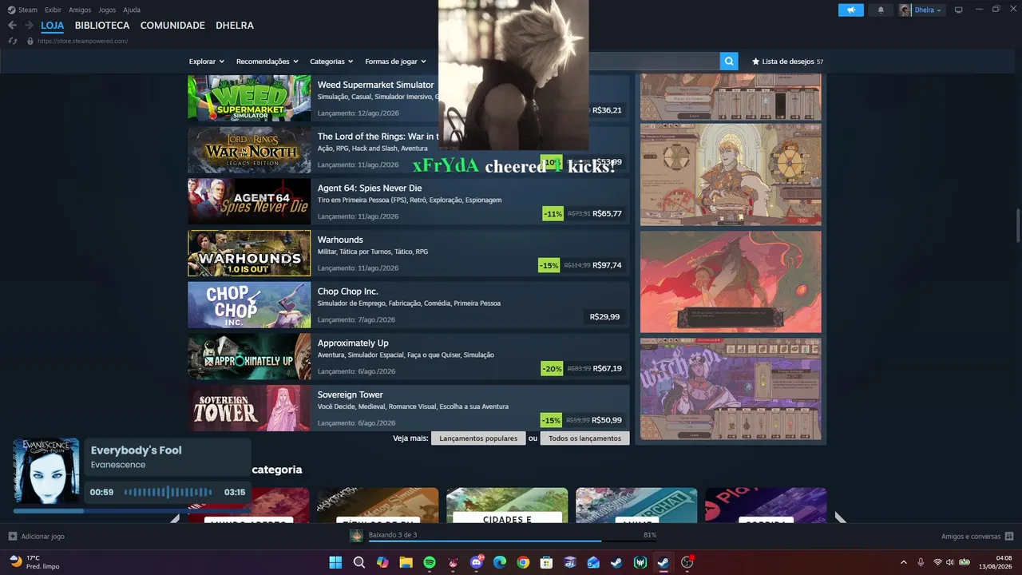Click the store search magnifier button

click(x=728, y=61)
